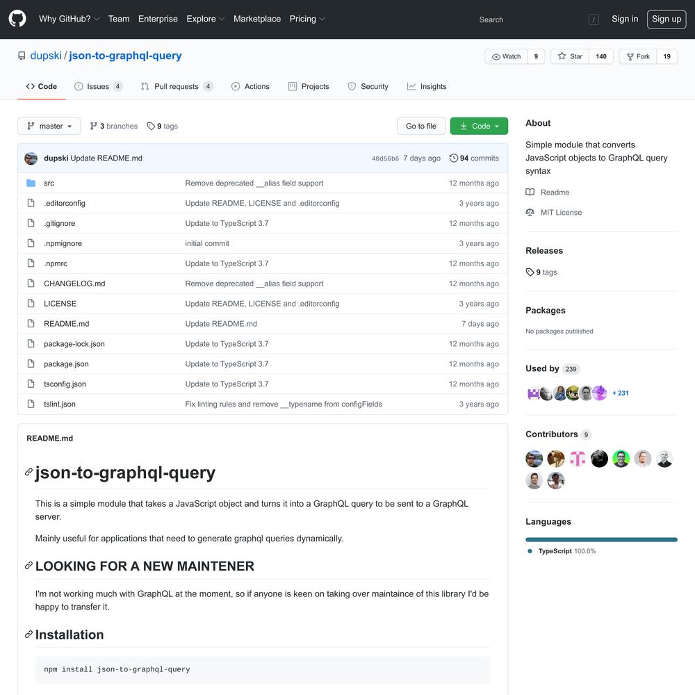
Task: Open the MIT License link
Action: pyautogui.click(x=554, y=212)
